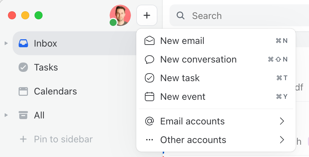
Task: Expand the All folder disclosure triangle
Action: tap(6, 115)
